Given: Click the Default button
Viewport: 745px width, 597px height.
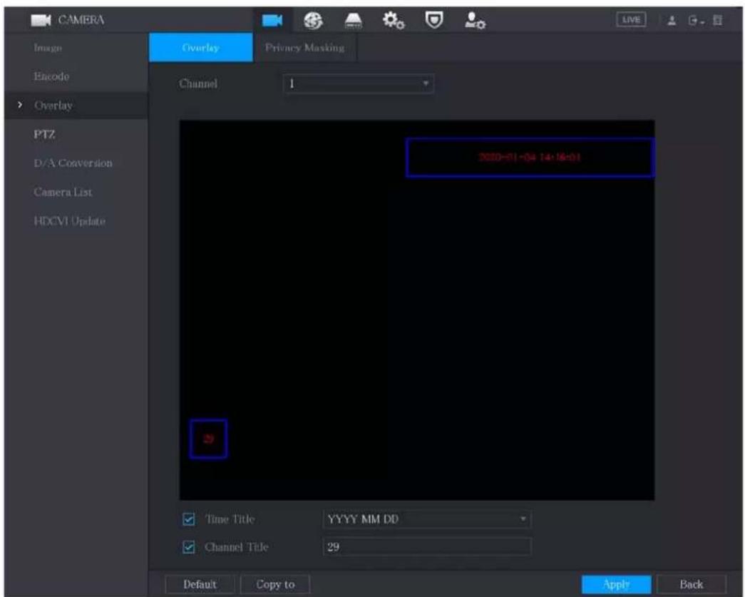Looking at the screenshot, I should (x=200, y=584).
